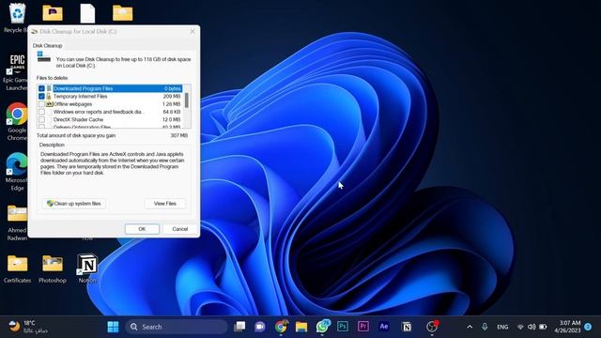The height and width of the screenshot is (338, 601).
Task: Click the Windows Start button
Action: [x=113, y=327]
